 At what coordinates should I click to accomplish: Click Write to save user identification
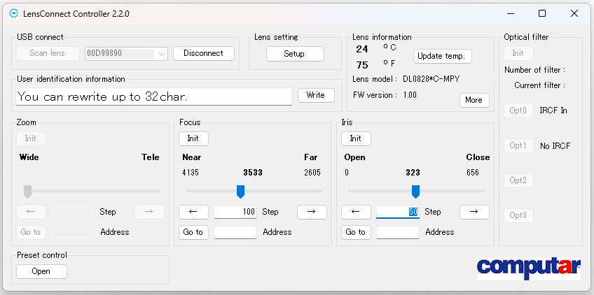pyautogui.click(x=315, y=95)
